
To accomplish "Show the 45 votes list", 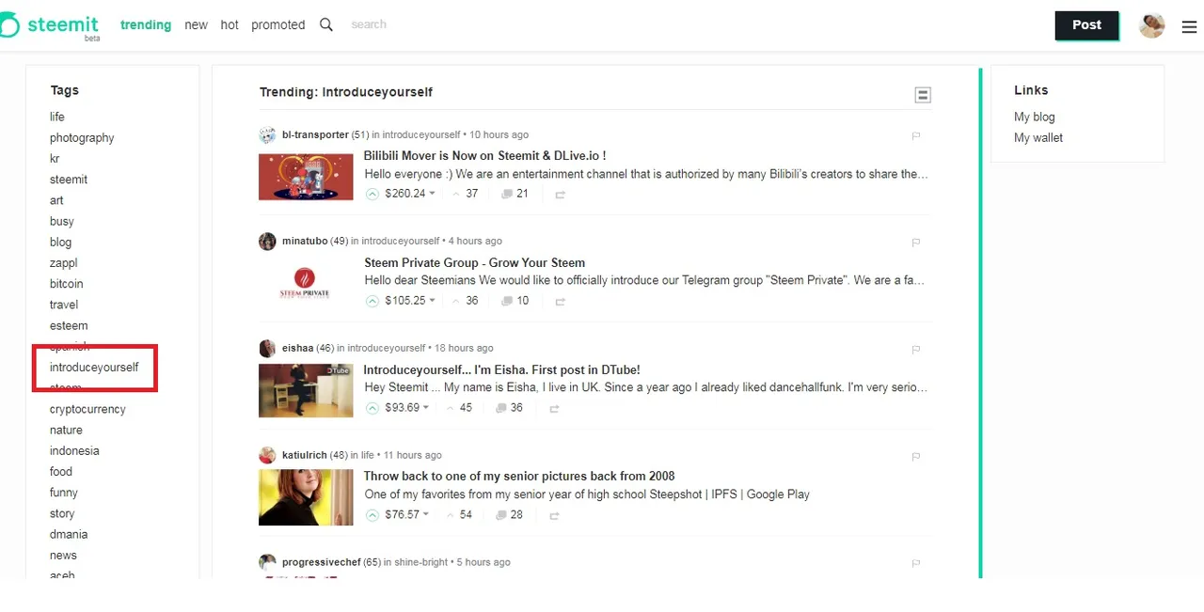I will pos(466,408).
